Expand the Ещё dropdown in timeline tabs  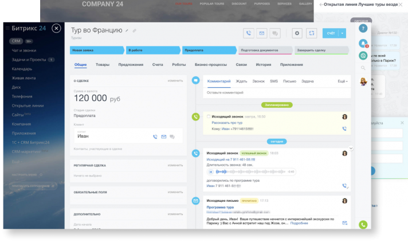point(343,81)
